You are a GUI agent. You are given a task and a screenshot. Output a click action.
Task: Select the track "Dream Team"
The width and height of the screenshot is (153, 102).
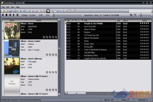pyautogui.click(x=89, y=44)
